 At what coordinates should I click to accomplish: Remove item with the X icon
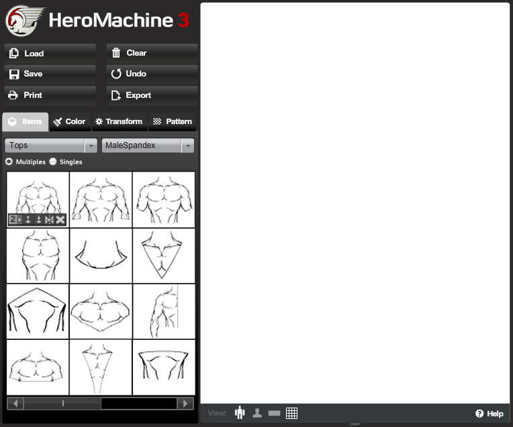[x=60, y=220]
